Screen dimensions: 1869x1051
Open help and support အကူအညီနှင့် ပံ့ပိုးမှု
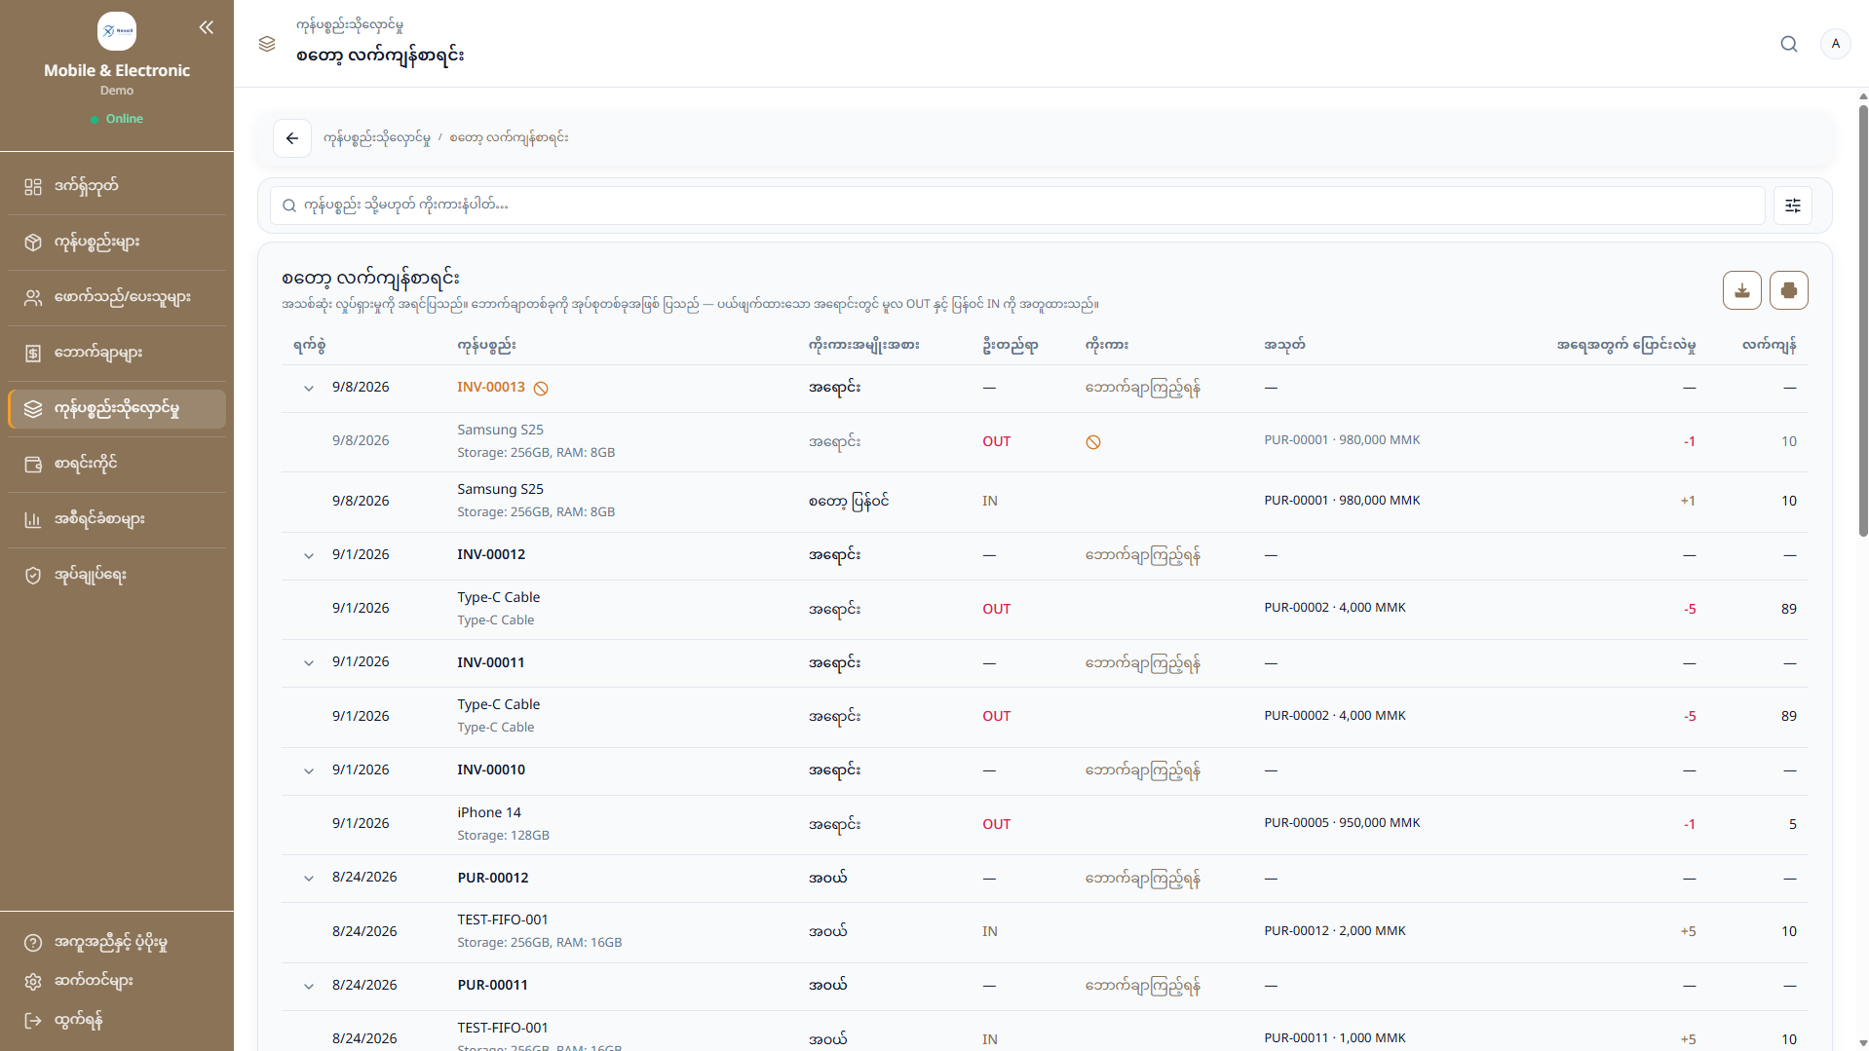coord(117,942)
